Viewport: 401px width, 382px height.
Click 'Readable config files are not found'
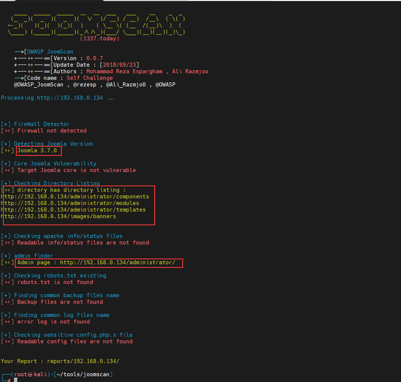(75, 341)
